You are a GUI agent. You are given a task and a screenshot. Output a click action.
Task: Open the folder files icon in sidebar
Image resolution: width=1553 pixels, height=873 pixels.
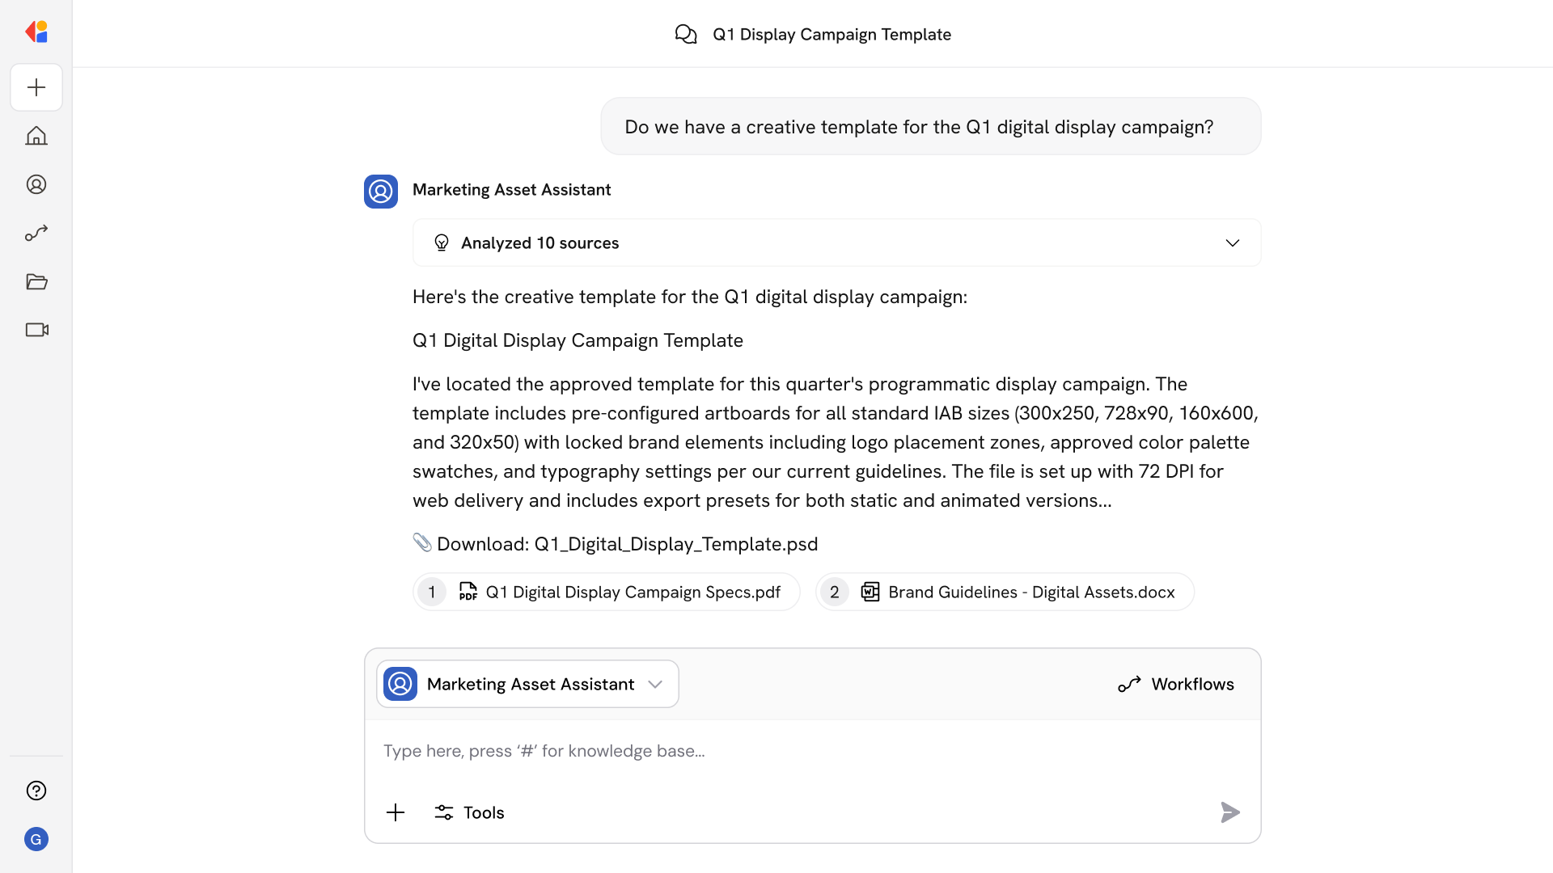[x=36, y=281]
